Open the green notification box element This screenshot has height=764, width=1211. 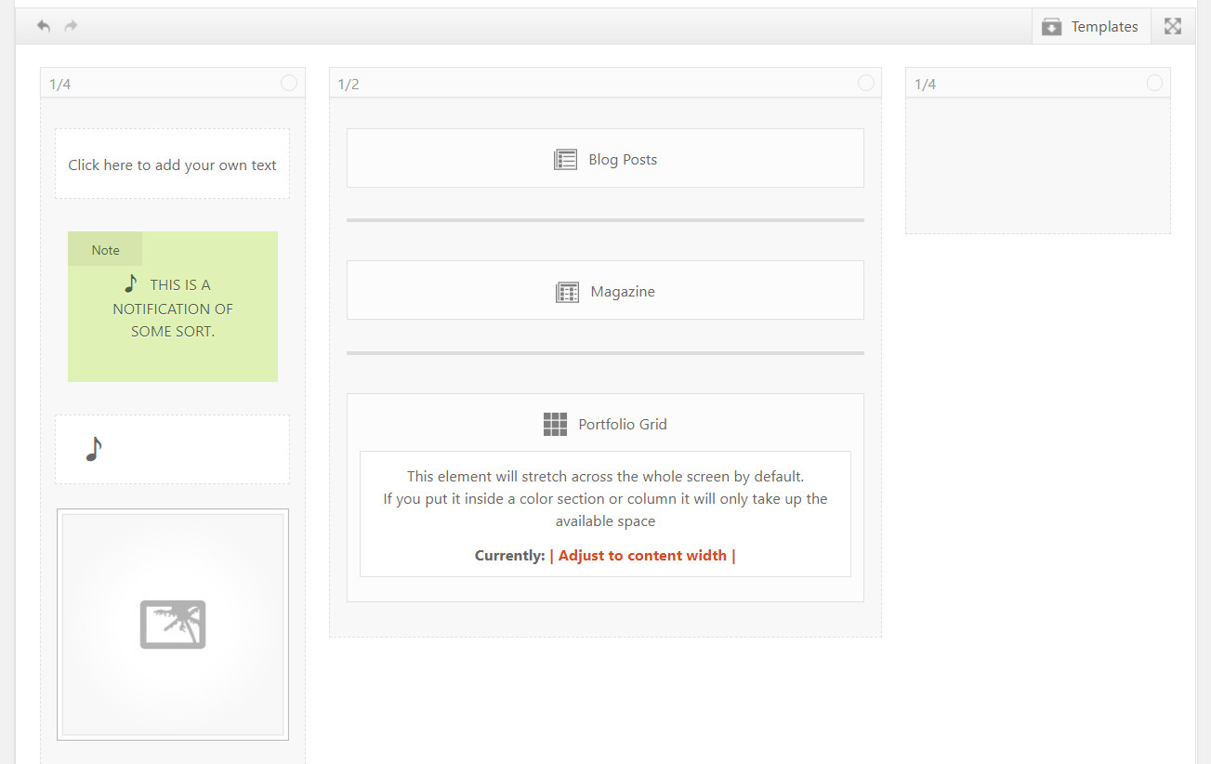pos(173,307)
